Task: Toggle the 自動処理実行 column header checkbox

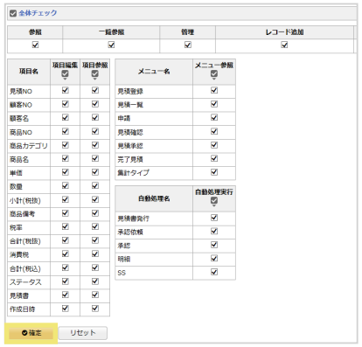Action: [x=214, y=200]
